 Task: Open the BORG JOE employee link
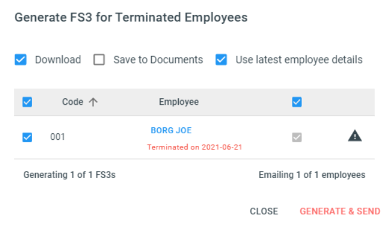pyautogui.click(x=171, y=130)
